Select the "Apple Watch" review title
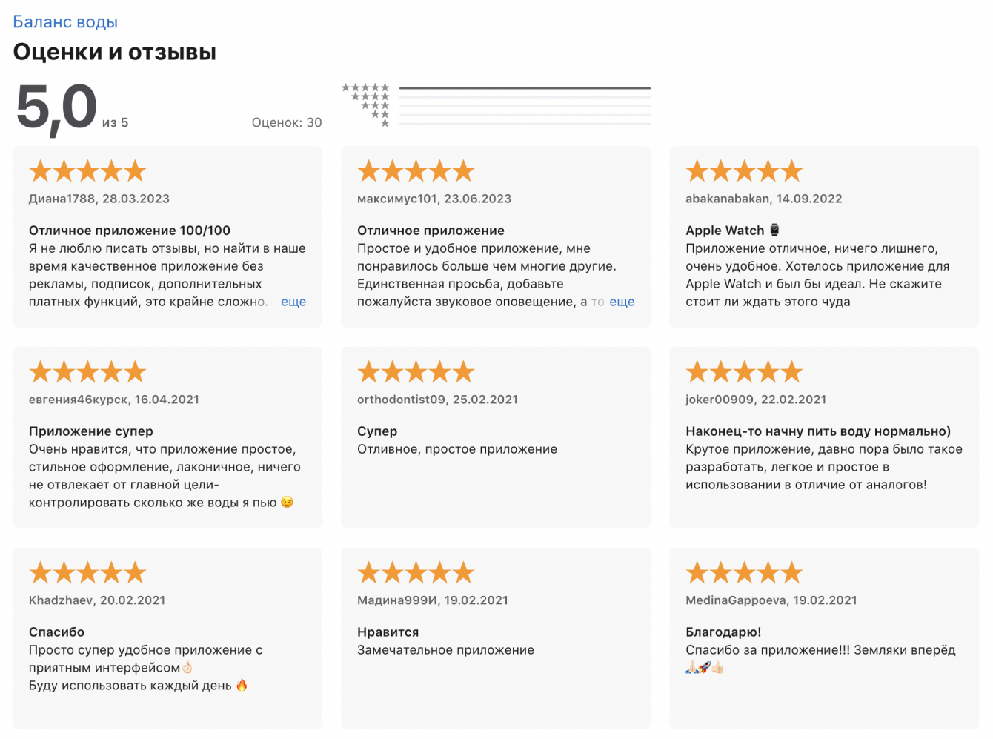Viewport: 993px width, 739px height. 725,231
